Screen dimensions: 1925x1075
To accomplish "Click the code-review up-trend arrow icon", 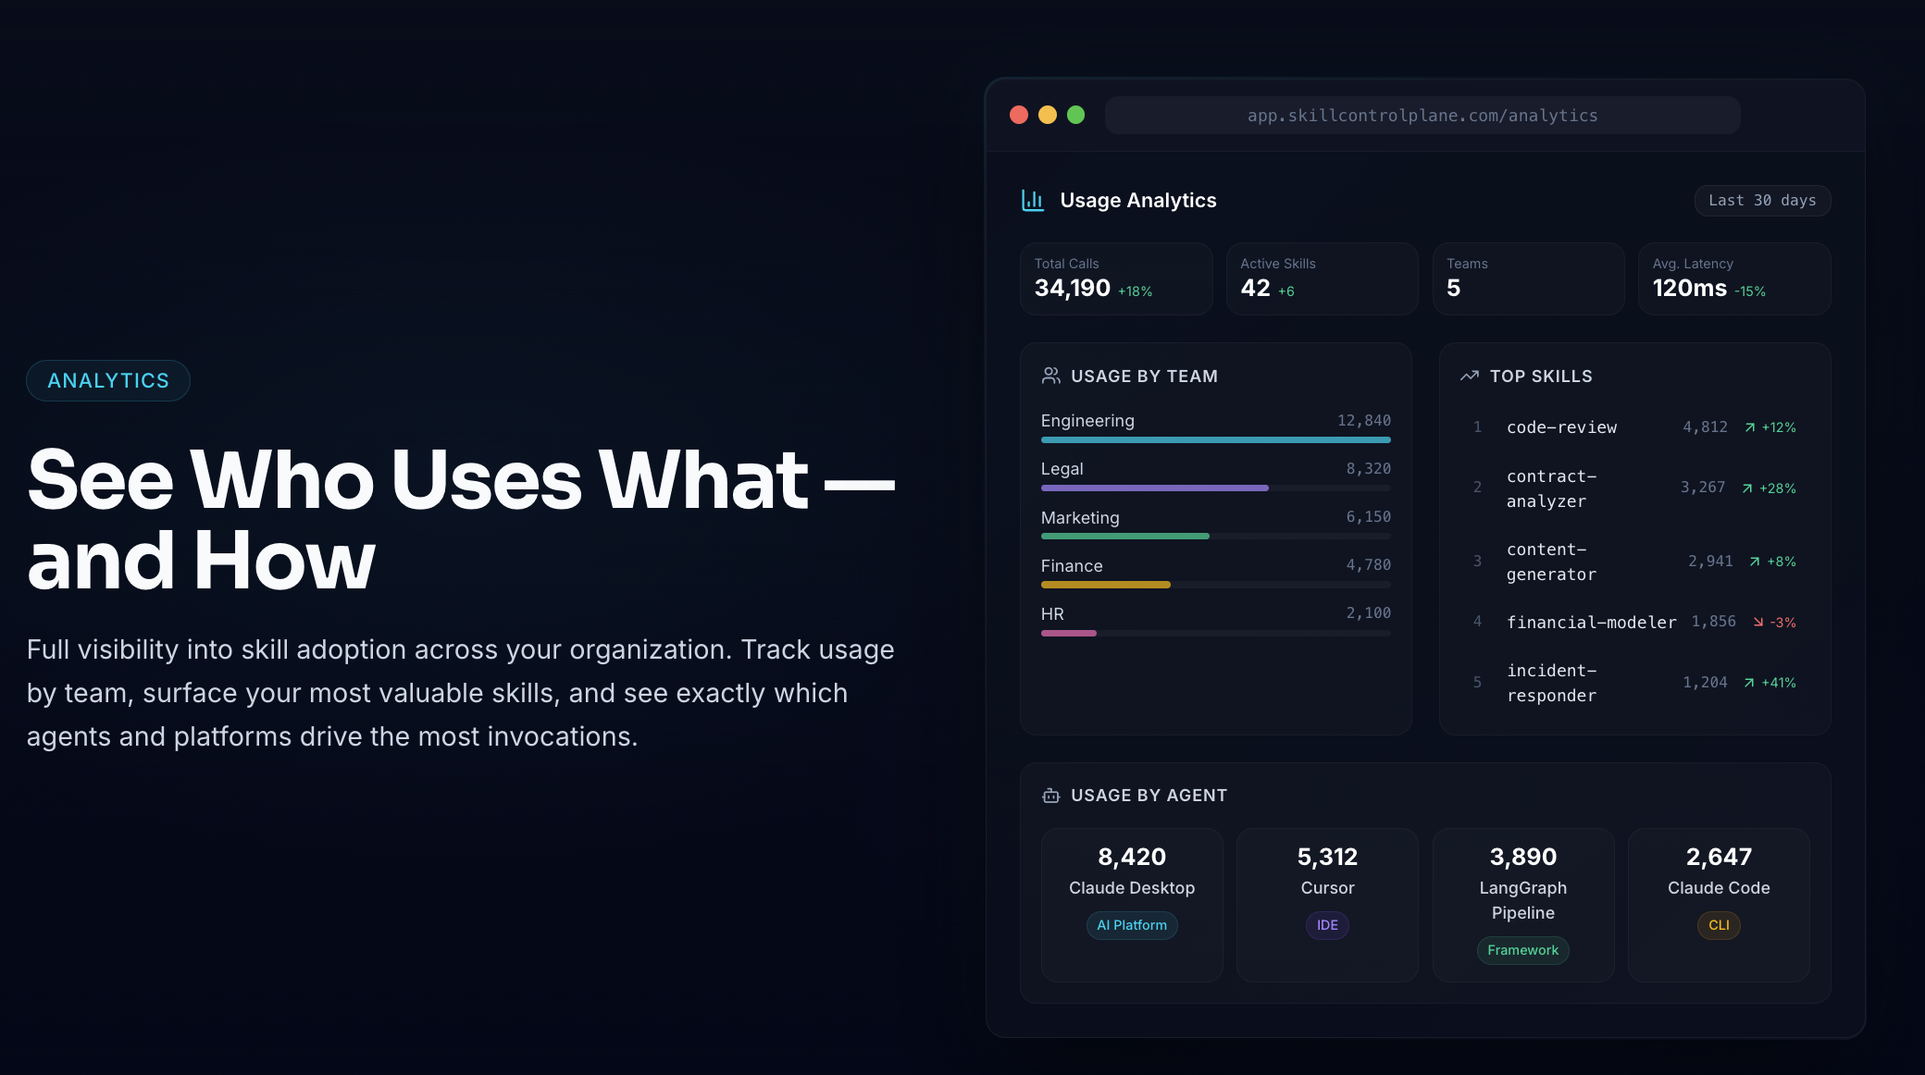I will coord(1749,427).
